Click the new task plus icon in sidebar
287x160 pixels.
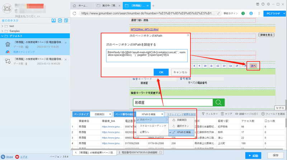pyautogui.click(x=60, y=20)
